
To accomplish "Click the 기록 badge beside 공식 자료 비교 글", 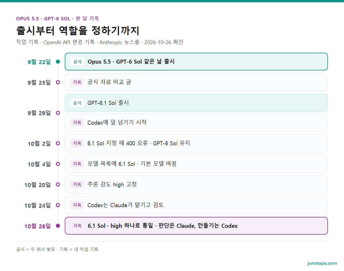I will [77, 82].
